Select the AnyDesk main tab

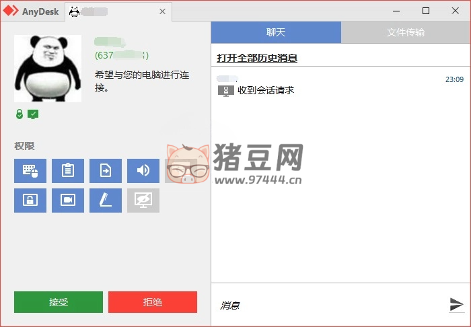32,11
